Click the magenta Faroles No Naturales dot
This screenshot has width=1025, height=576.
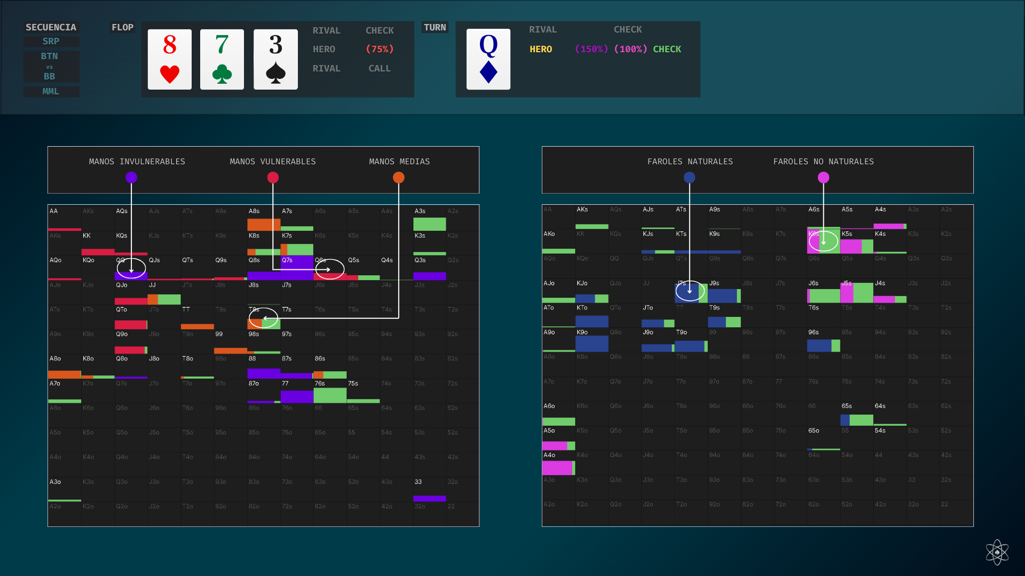click(x=824, y=178)
